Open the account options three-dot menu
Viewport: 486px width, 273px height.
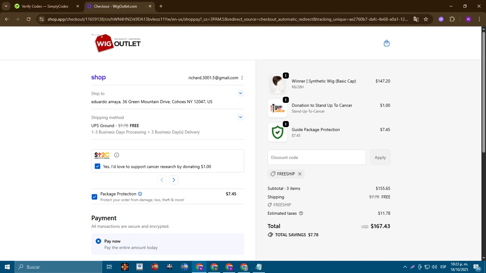(242, 78)
